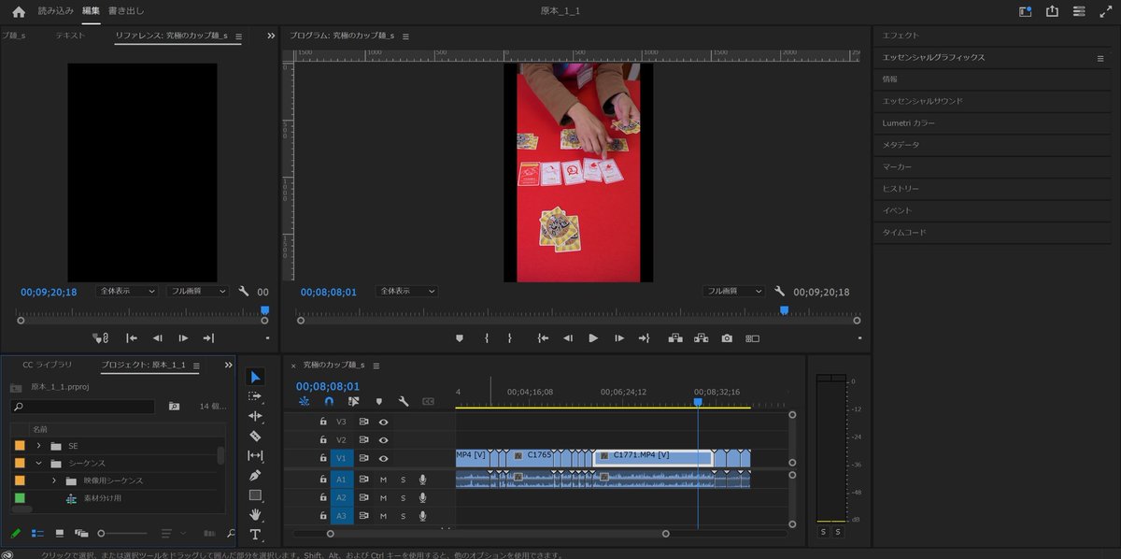Click the project search field

tap(83, 407)
